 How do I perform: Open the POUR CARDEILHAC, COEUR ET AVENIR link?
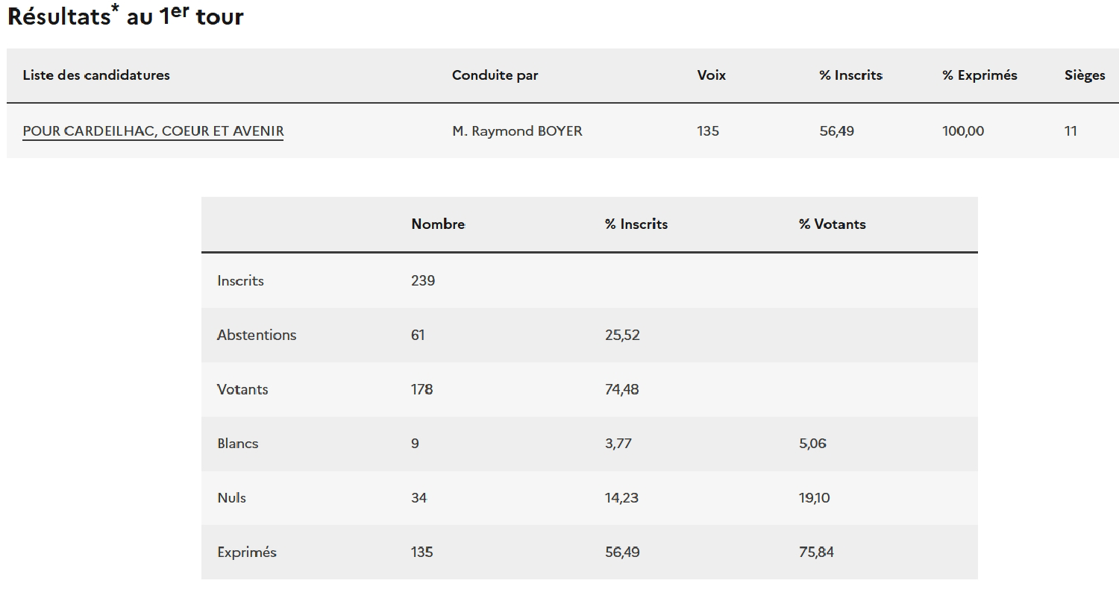click(153, 131)
